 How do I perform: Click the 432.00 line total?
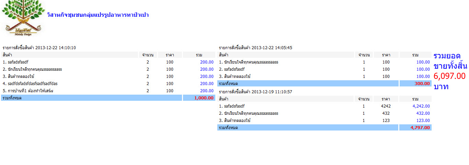pos(423,113)
